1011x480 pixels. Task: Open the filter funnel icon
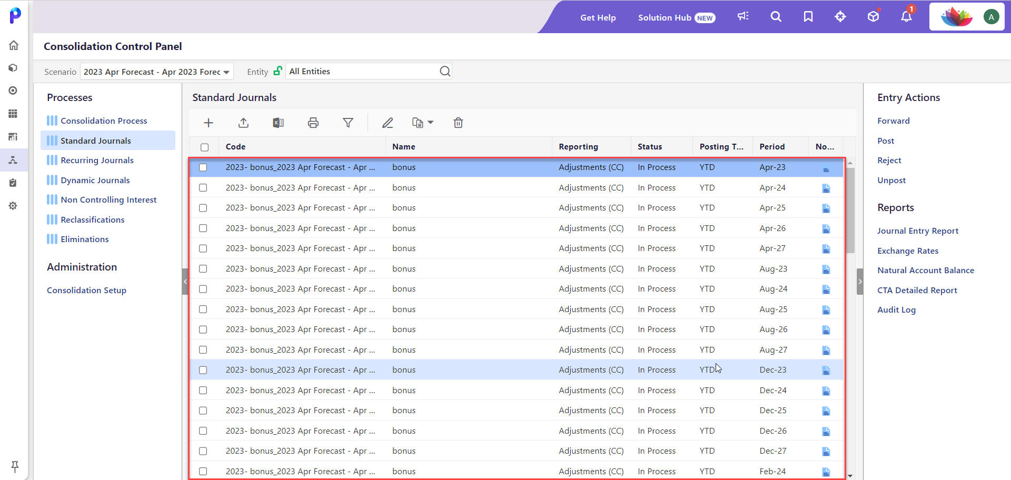click(348, 123)
